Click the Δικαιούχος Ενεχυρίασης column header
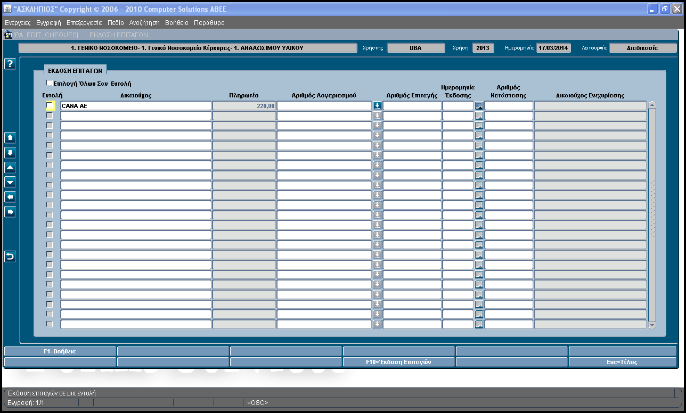 590,95
